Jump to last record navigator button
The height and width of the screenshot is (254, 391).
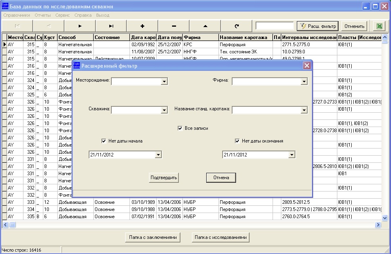pyautogui.click(x=111, y=26)
